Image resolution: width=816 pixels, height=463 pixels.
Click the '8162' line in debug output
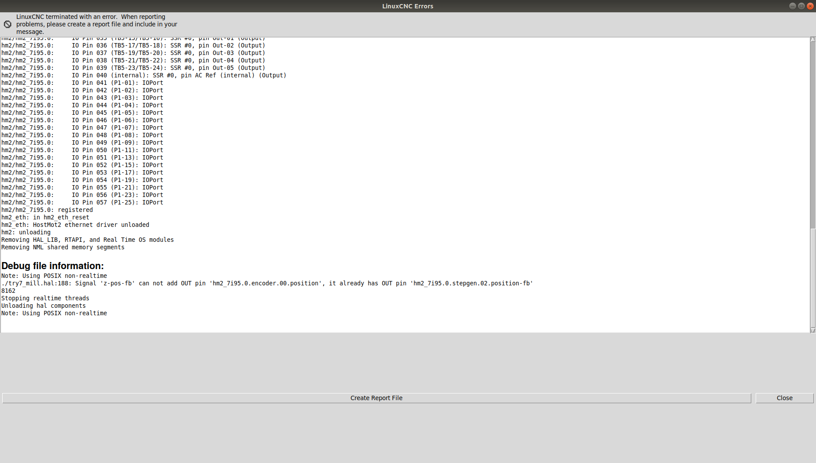(x=8, y=291)
